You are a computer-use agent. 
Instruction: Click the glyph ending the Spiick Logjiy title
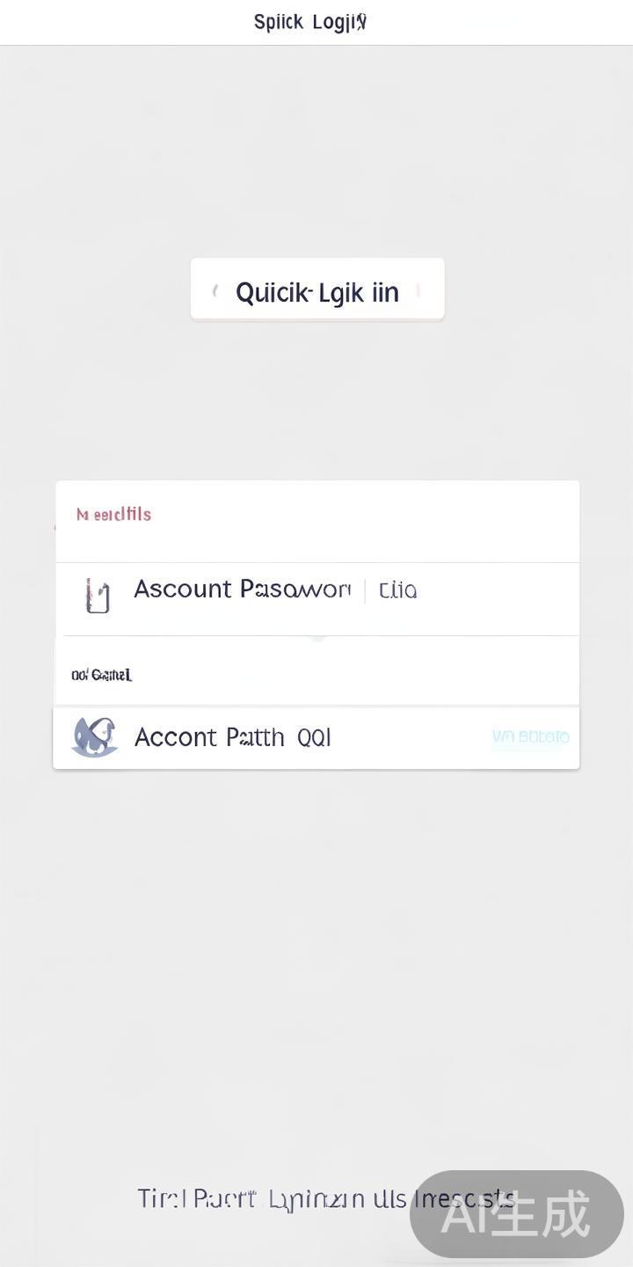360,22
